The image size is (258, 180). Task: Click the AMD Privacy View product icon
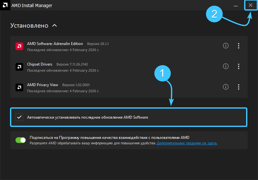coord(19,87)
